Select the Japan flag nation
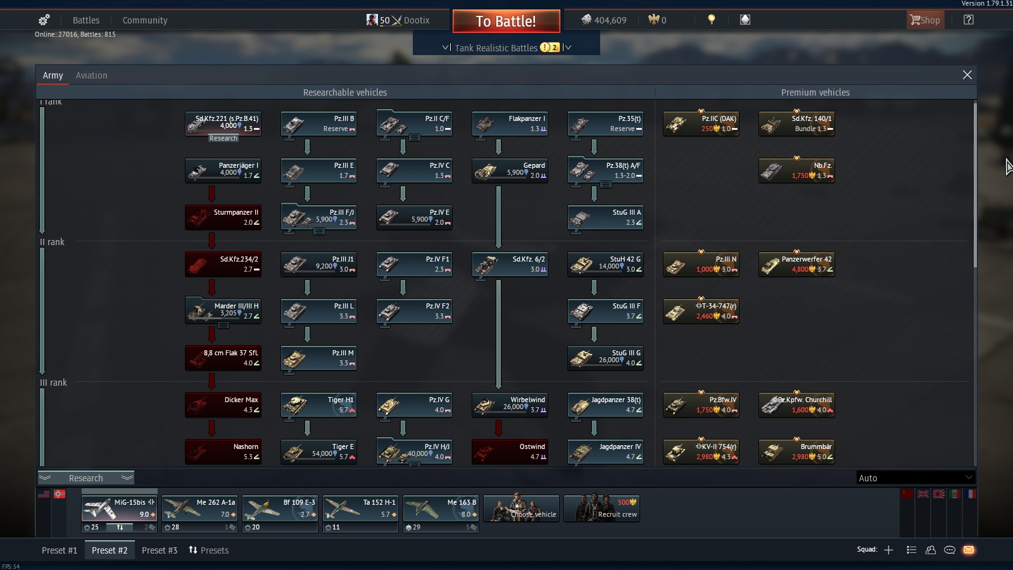Viewport: 1013px width, 570px height. tap(939, 494)
